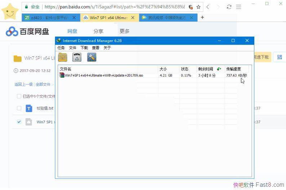Viewport: 286px width, 190px height.
Task: Click the browser refresh icon
Action: point(229,7)
